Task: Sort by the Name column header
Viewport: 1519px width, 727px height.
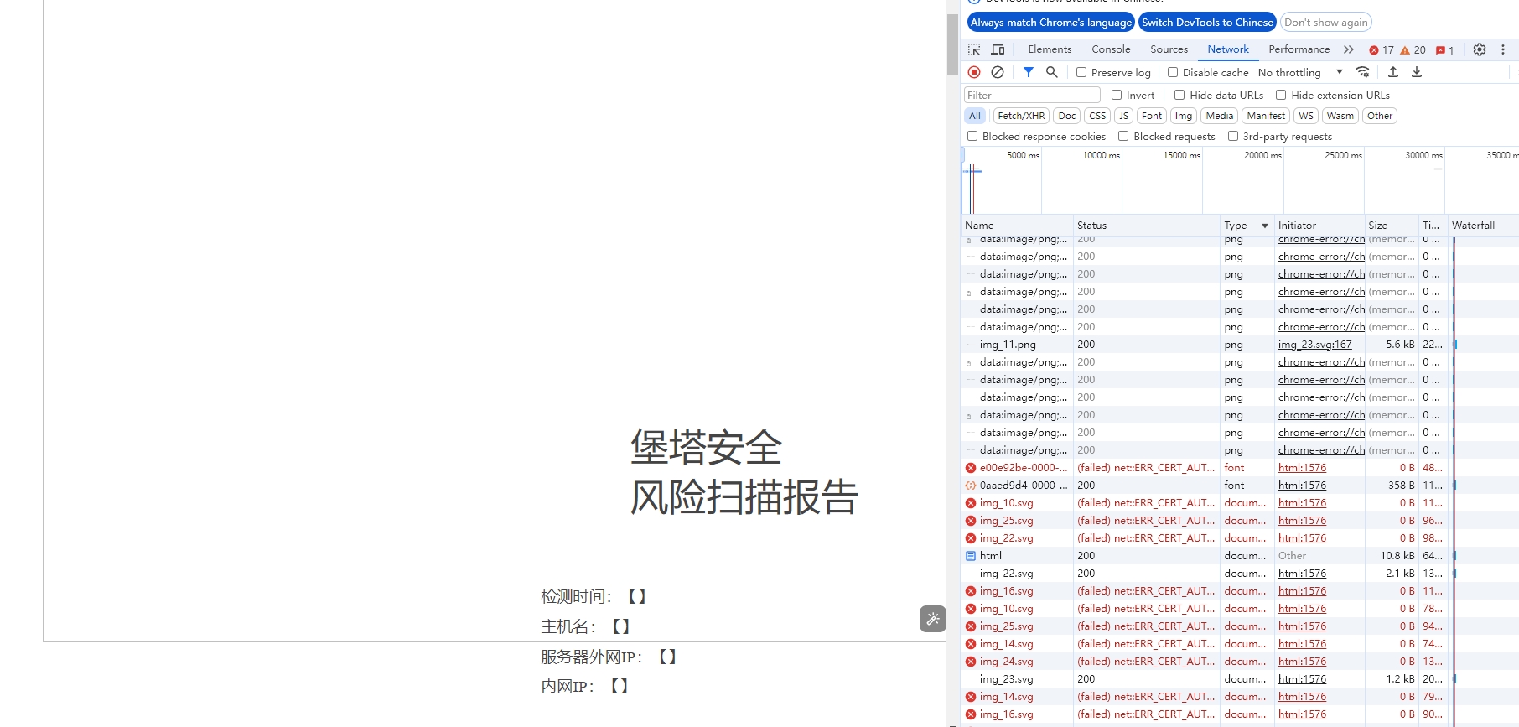Action: coord(1017,226)
